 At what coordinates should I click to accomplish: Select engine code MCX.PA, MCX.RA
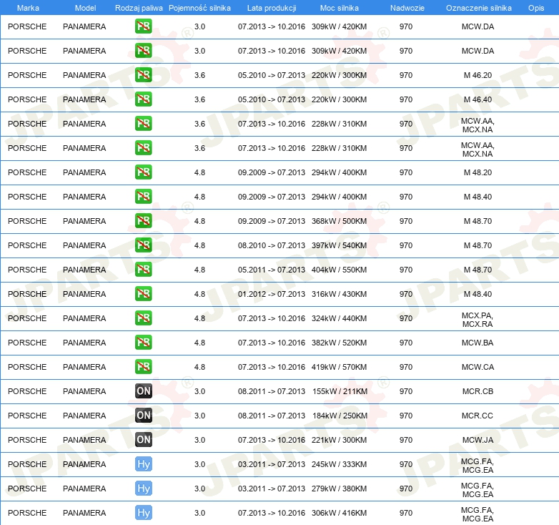(478, 320)
